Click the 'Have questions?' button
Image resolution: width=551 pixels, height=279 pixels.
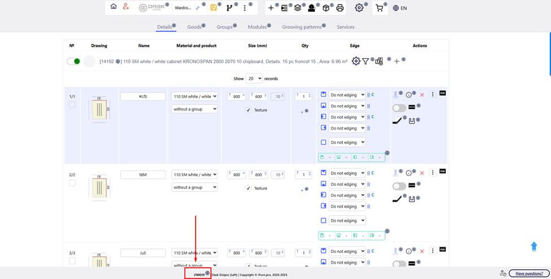pos(529,273)
